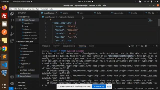Open the Search view in activity bar
The image size is (160, 90).
pyautogui.click(x=12, y=20)
